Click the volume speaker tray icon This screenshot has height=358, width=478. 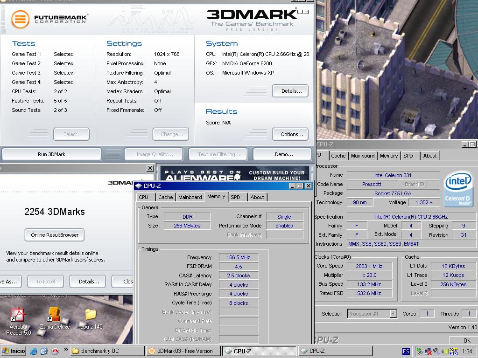(436, 351)
